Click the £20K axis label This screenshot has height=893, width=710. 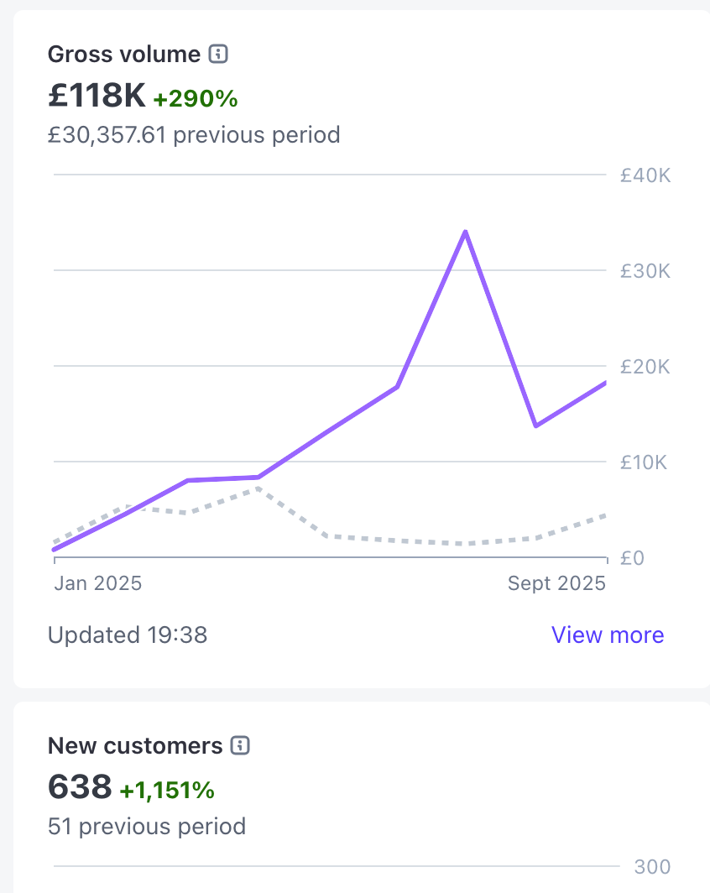pyautogui.click(x=645, y=367)
